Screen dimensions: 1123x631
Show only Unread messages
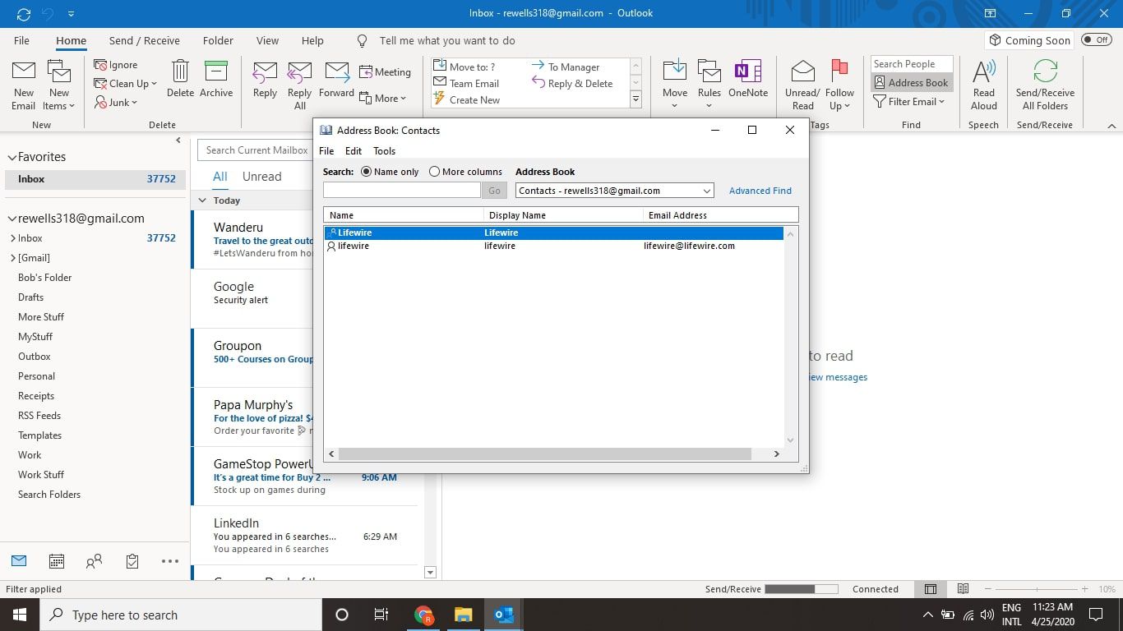coord(261,177)
